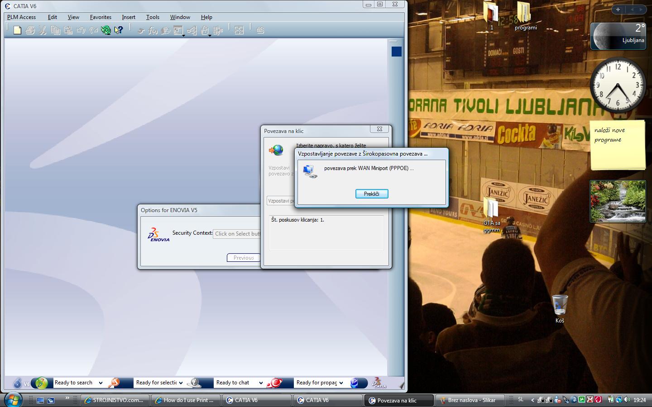
Task: Close the 'Povezava na klic' dialog
Action: click(x=379, y=129)
